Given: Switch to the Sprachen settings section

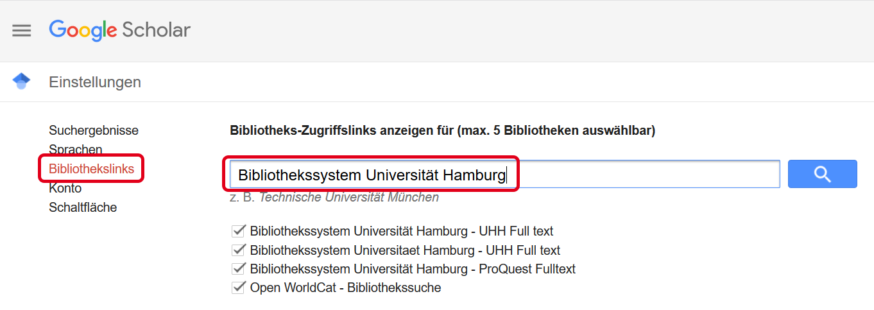Looking at the screenshot, I should tap(76, 150).
